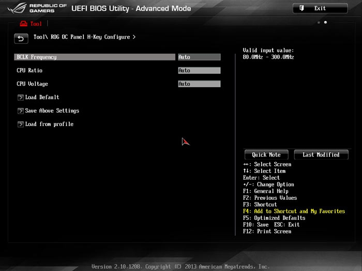Open the CPU Voltage Auto value box
The image size is (362, 271).
199,84
